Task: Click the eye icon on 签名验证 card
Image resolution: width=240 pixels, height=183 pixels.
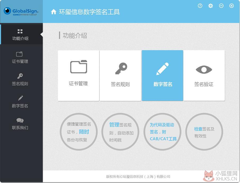Action: (x=204, y=70)
